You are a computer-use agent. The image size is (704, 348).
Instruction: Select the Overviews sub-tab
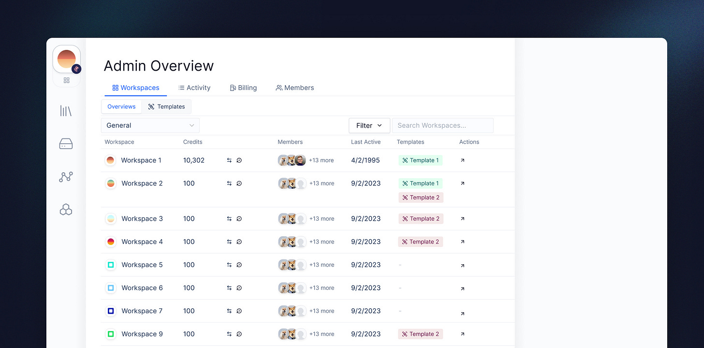[x=121, y=106]
